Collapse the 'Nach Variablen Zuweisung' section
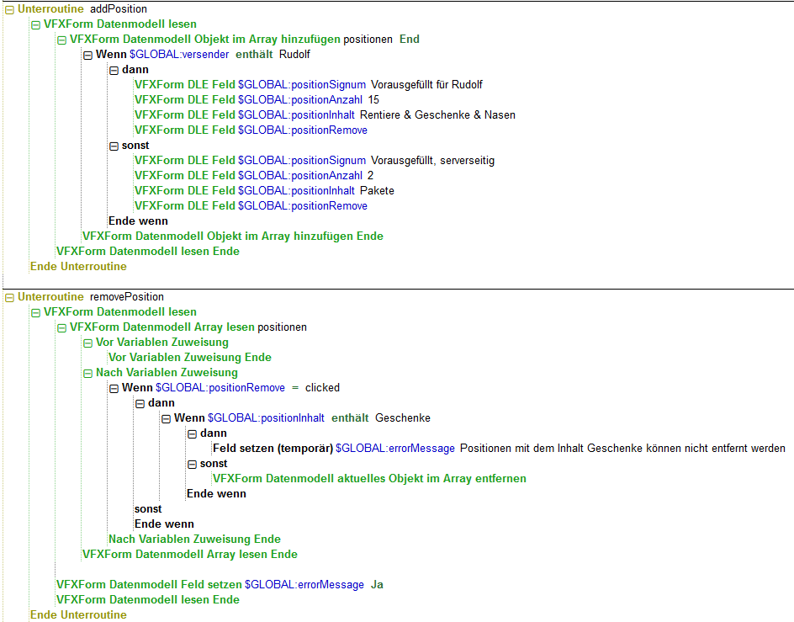This screenshot has width=794, height=622. coord(87,373)
